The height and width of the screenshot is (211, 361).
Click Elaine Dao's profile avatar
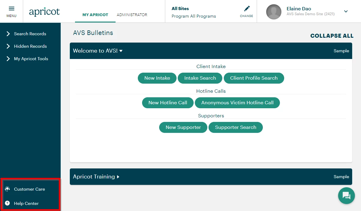click(x=273, y=12)
